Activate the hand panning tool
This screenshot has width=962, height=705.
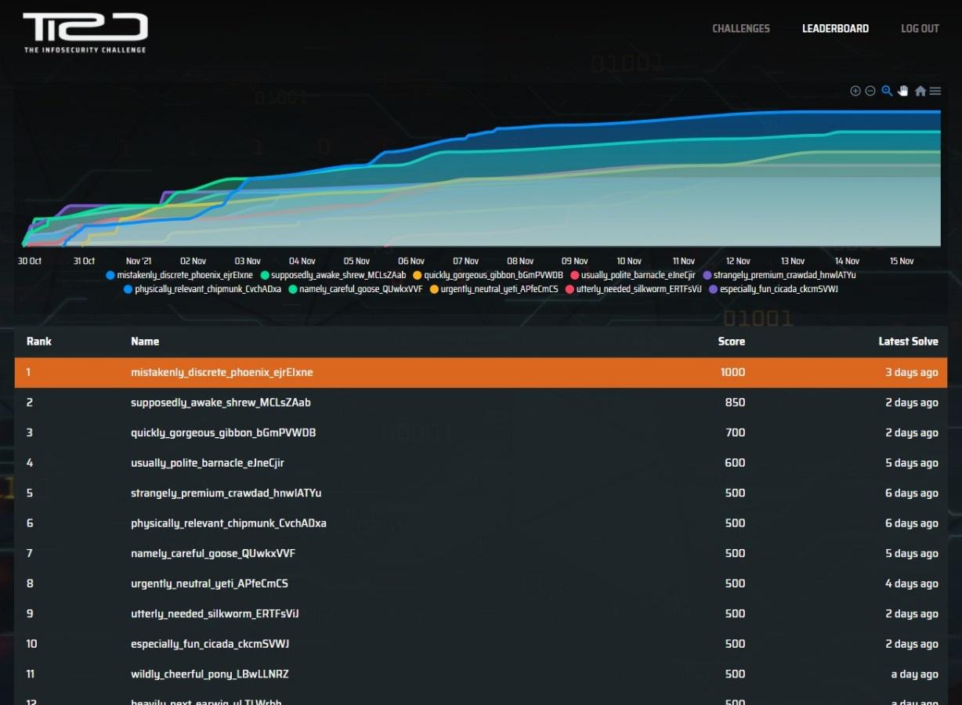point(903,91)
